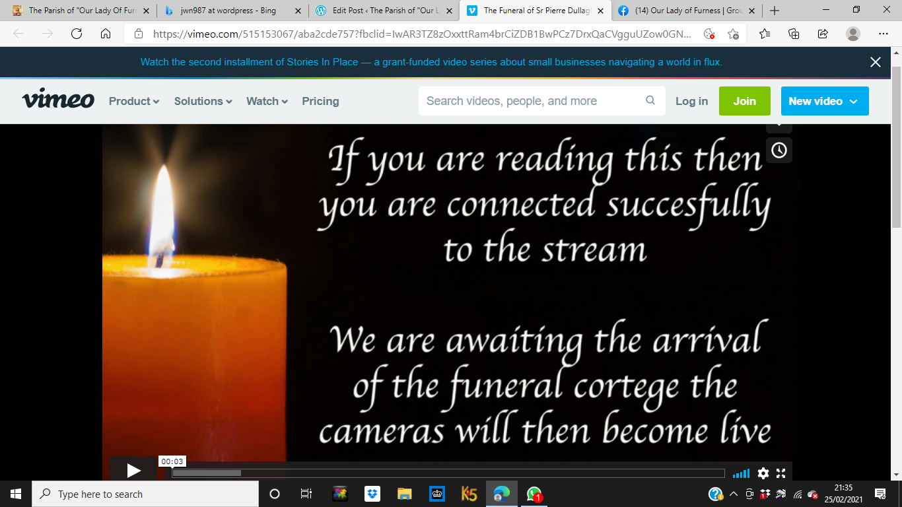The width and height of the screenshot is (902, 507).
Task: Go to the Pricing page
Action: [x=320, y=101]
